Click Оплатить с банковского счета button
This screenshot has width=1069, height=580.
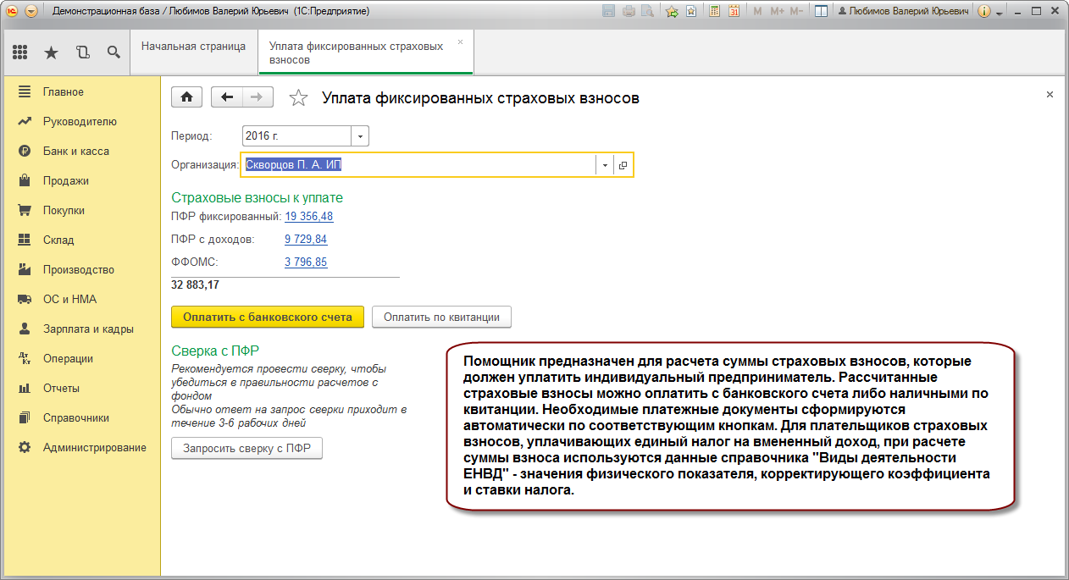point(268,318)
